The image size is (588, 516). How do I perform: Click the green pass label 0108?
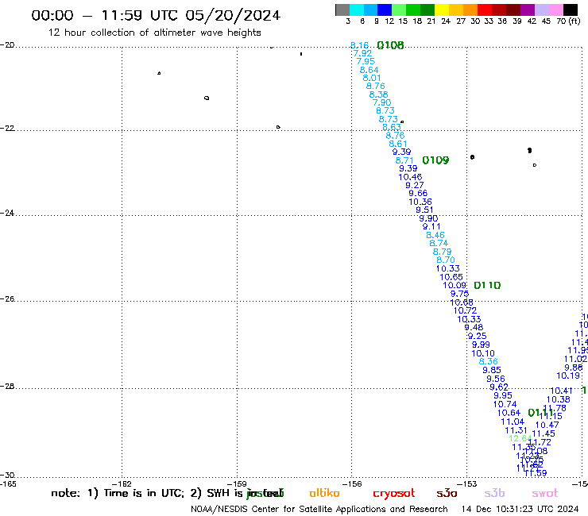pyautogui.click(x=390, y=45)
